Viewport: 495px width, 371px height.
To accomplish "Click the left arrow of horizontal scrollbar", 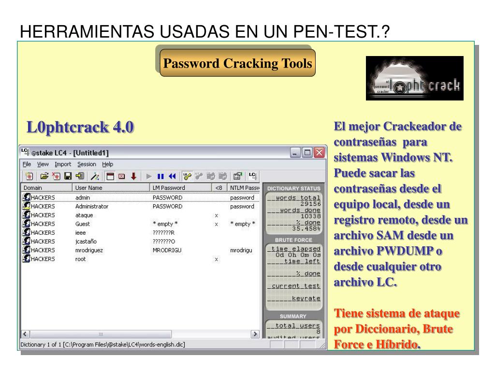I will click(25, 334).
